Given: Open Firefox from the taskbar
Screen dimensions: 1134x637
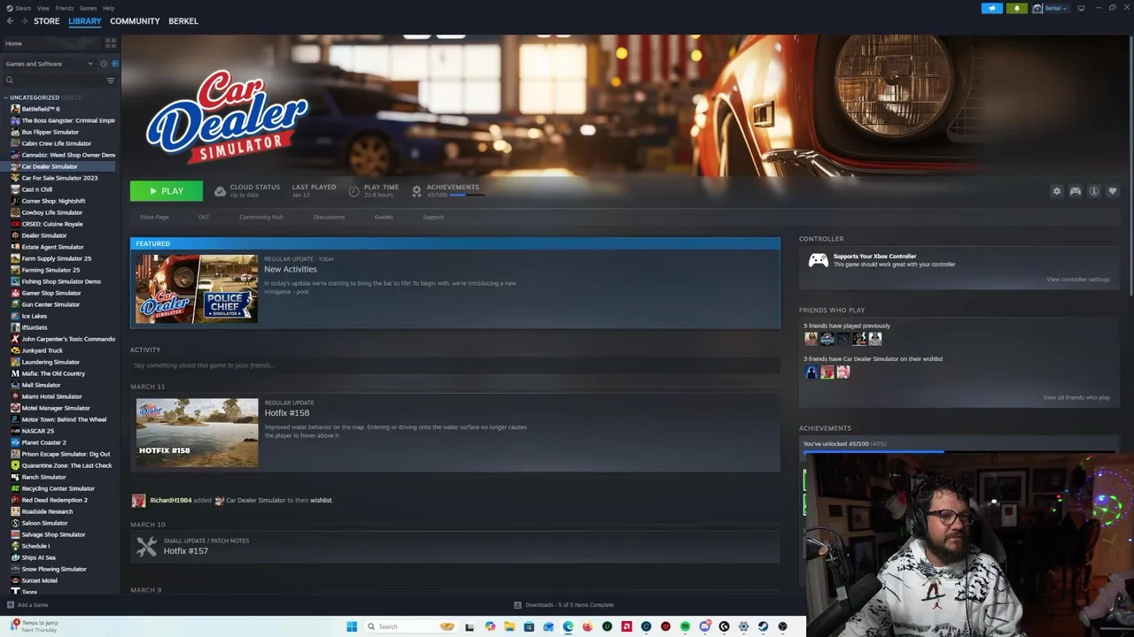Looking at the screenshot, I should (587, 626).
